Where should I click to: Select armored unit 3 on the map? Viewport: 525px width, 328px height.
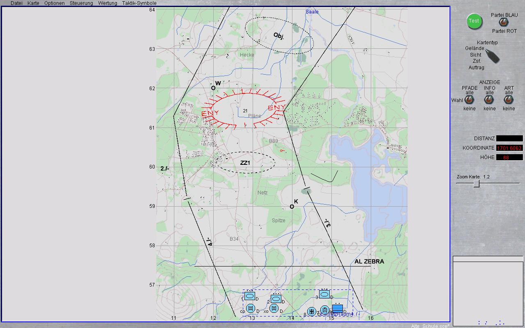(x=324, y=294)
